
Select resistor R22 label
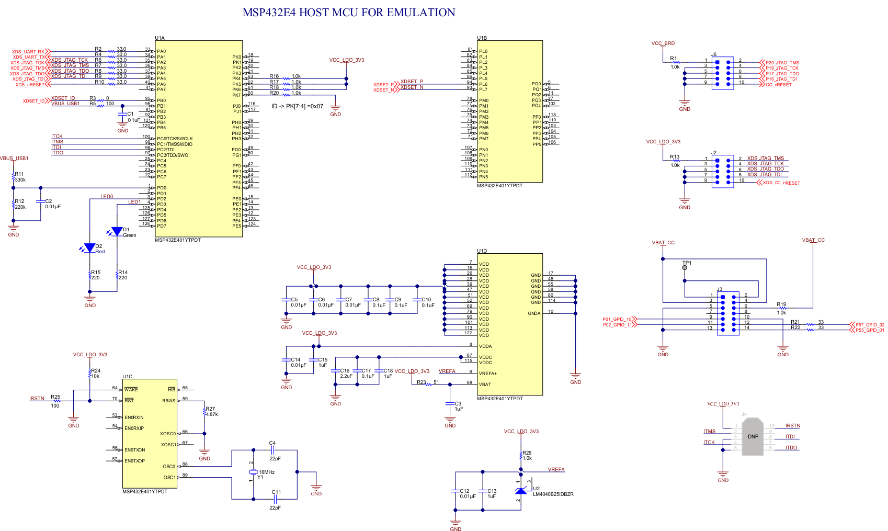pyautogui.click(x=795, y=327)
